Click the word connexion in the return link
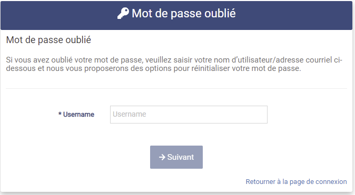Image resolution: width=355 pixels, height=195 pixels. (331, 182)
